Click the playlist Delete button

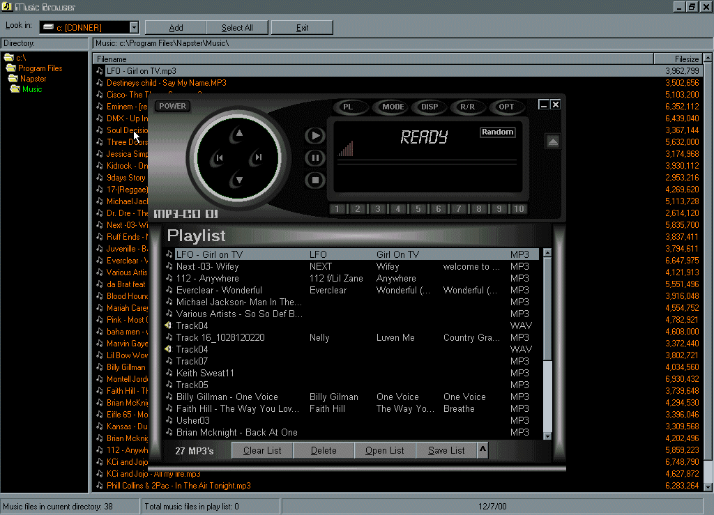pyautogui.click(x=324, y=450)
